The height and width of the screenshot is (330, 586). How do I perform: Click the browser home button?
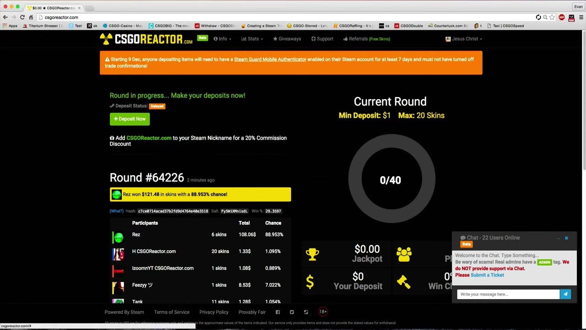pyautogui.click(x=31, y=17)
